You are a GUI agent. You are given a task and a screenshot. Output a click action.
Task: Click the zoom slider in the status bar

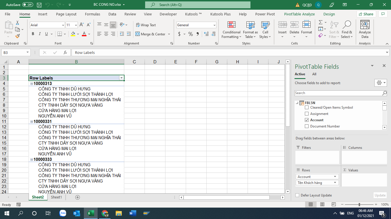(x=359, y=204)
